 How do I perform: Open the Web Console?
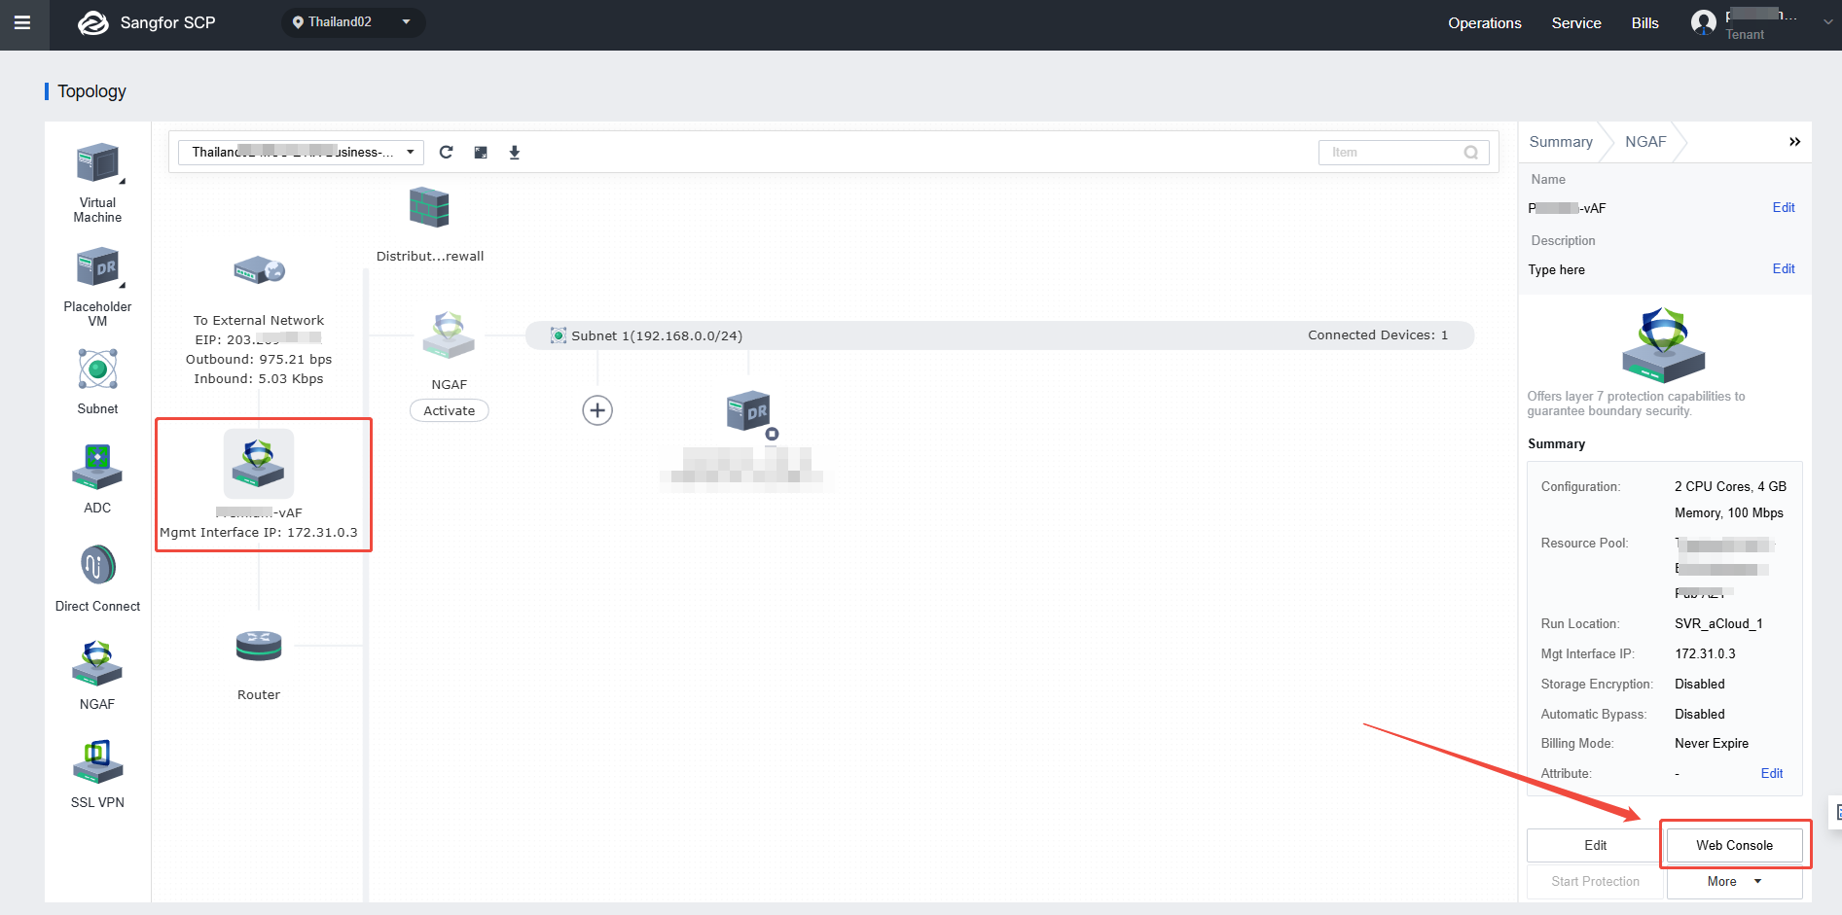1734,845
